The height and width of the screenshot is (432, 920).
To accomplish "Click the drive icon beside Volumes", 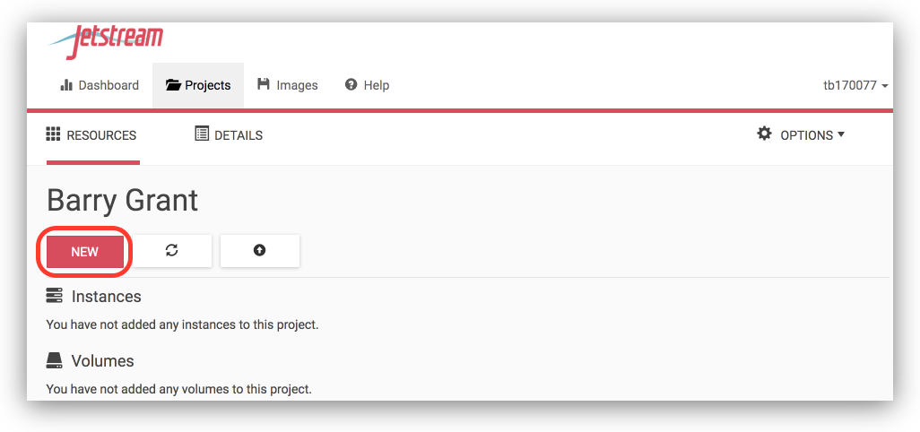I will point(55,360).
